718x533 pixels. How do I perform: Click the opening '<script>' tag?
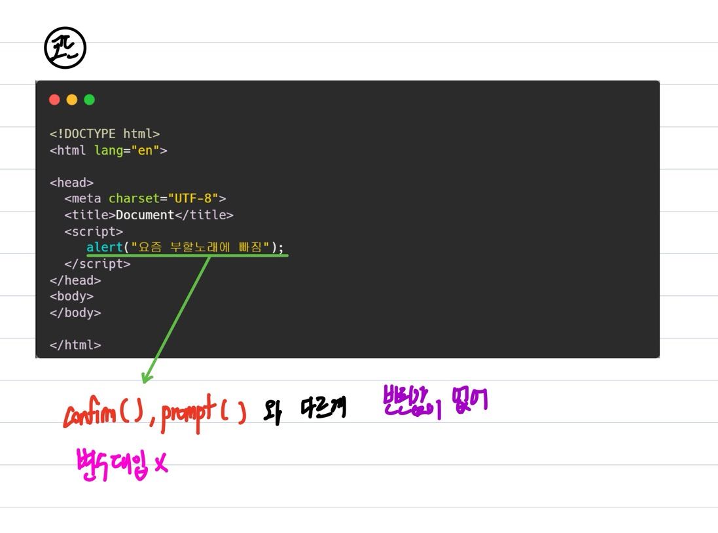click(x=94, y=231)
